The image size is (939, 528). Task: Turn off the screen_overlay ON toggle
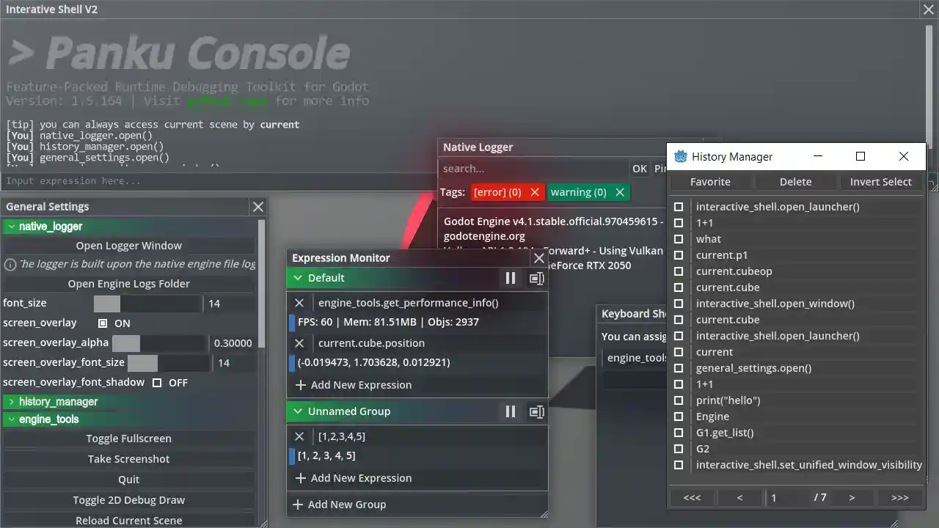(x=103, y=323)
